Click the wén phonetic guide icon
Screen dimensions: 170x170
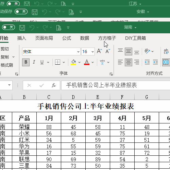[102, 62]
